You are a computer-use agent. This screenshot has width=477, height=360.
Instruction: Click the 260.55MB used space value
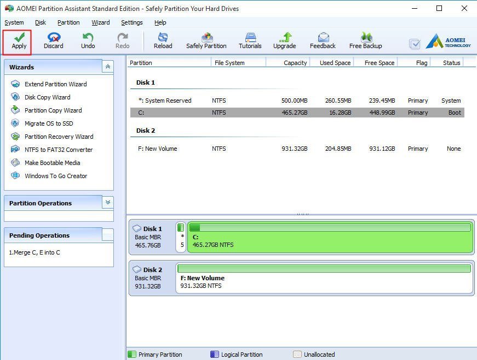click(x=338, y=101)
